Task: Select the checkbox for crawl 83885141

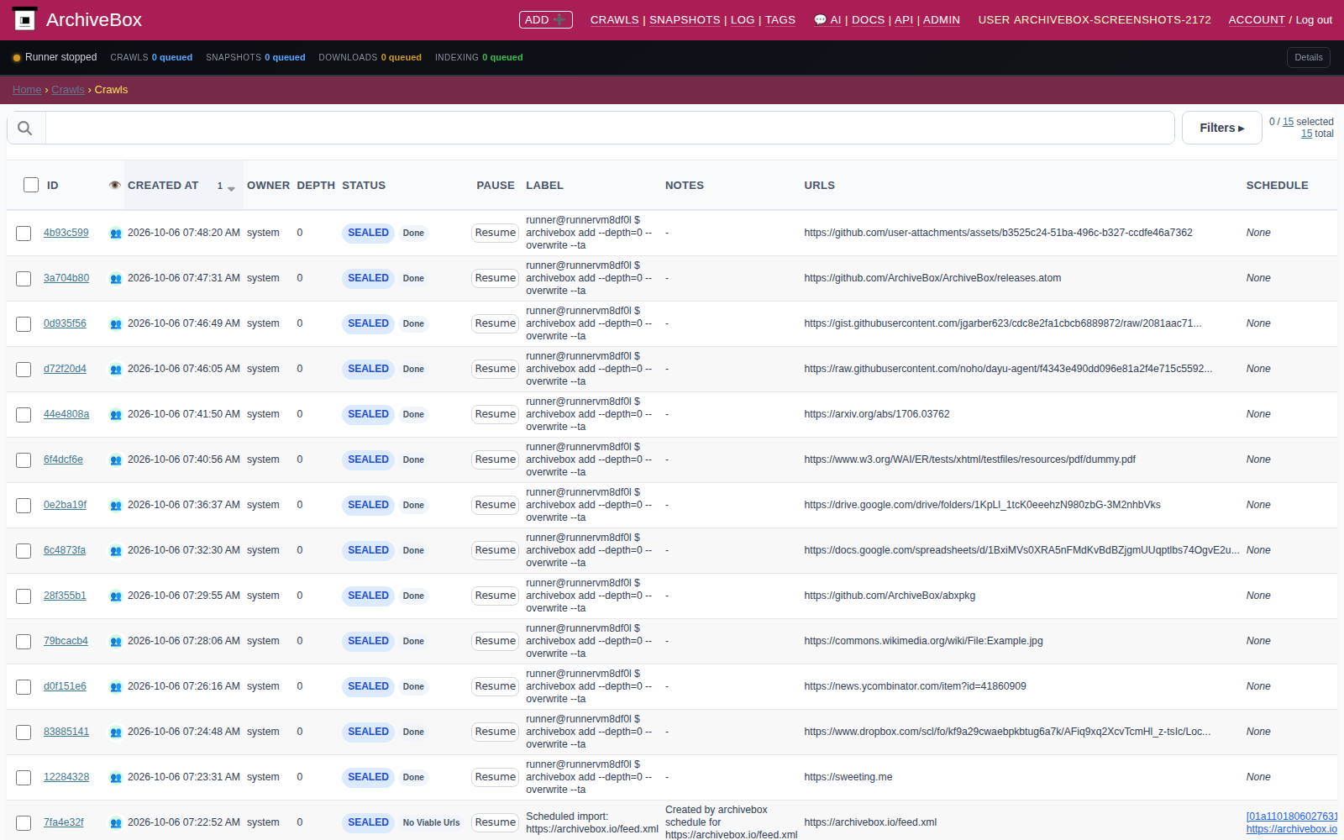Action: click(x=24, y=732)
